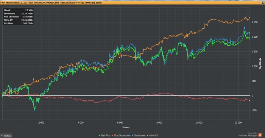Open the Options button
Screen dimensions: 265x138
coord(6,136)
